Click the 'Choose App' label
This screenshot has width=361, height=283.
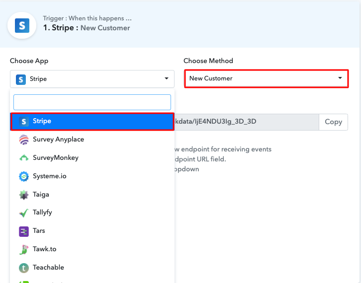click(29, 61)
